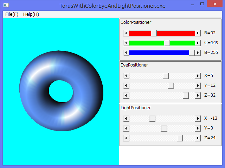
Task: Increase EyePositioner X with its right arrow
Action: tap(198, 76)
